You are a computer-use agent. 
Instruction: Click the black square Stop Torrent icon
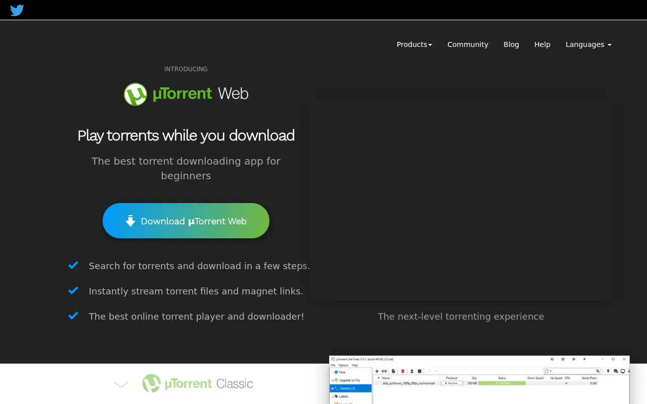[420, 371]
